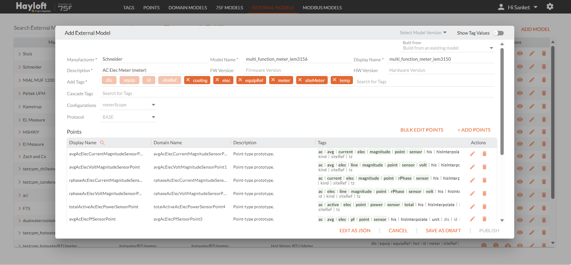This screenshot has height=265, width=571.
Task: Click the Cascade Tags search field
Action: tap(297, 93)
